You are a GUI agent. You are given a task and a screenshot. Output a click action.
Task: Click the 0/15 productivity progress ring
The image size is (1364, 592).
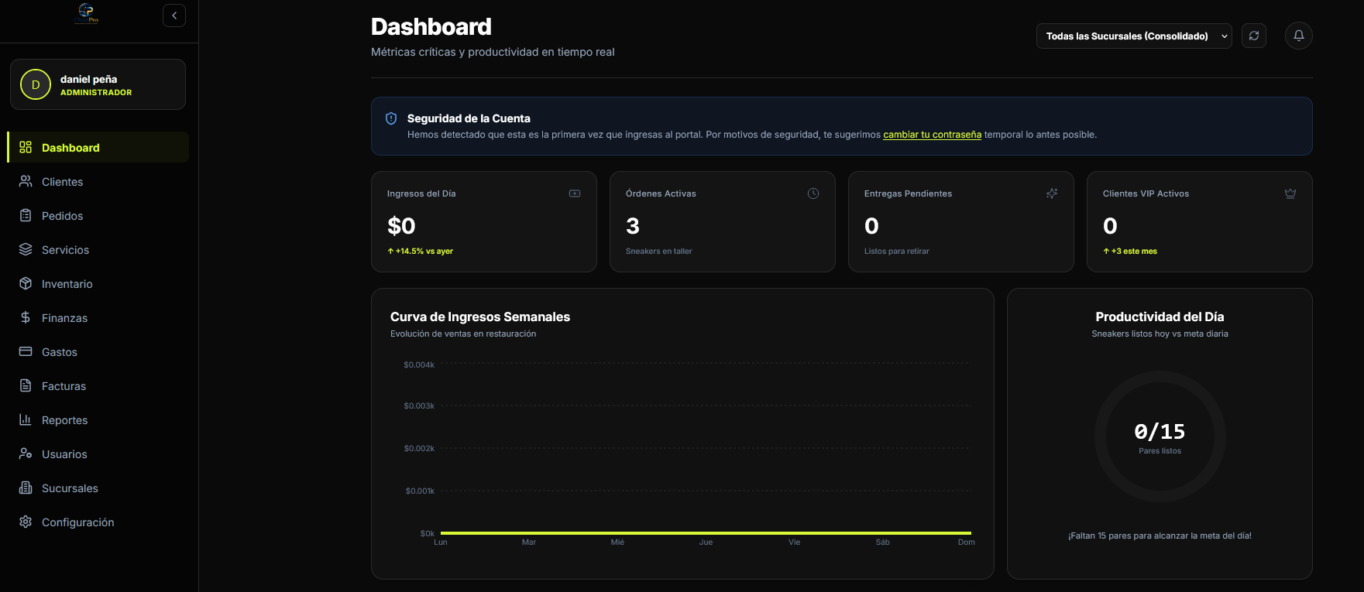[1160, 436]
